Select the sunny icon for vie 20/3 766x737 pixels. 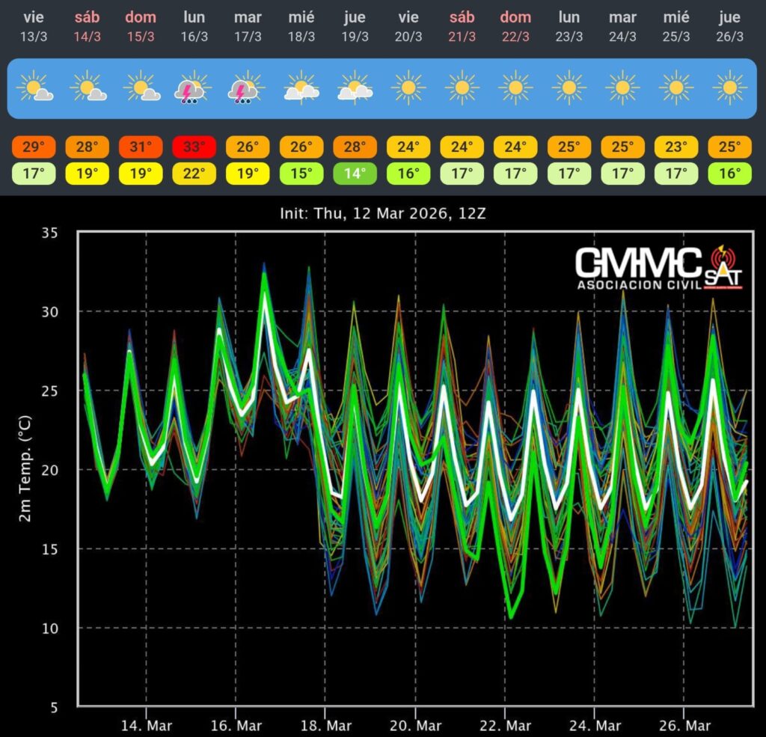click(408, 88)
